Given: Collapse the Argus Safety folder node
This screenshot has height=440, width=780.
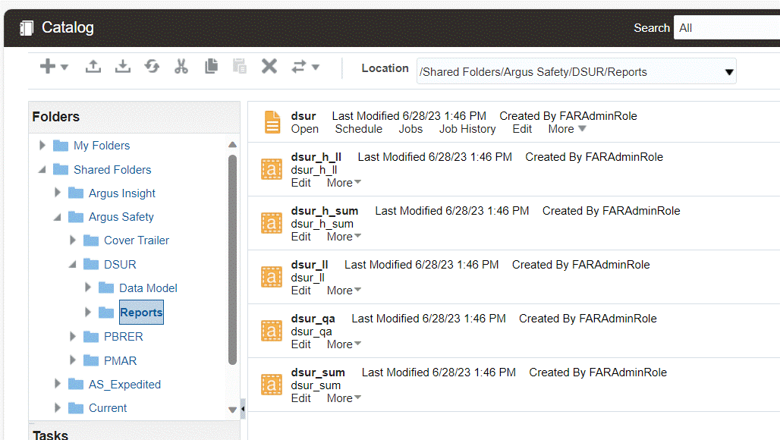Looking at the screenshot, I should pos(58,217).
